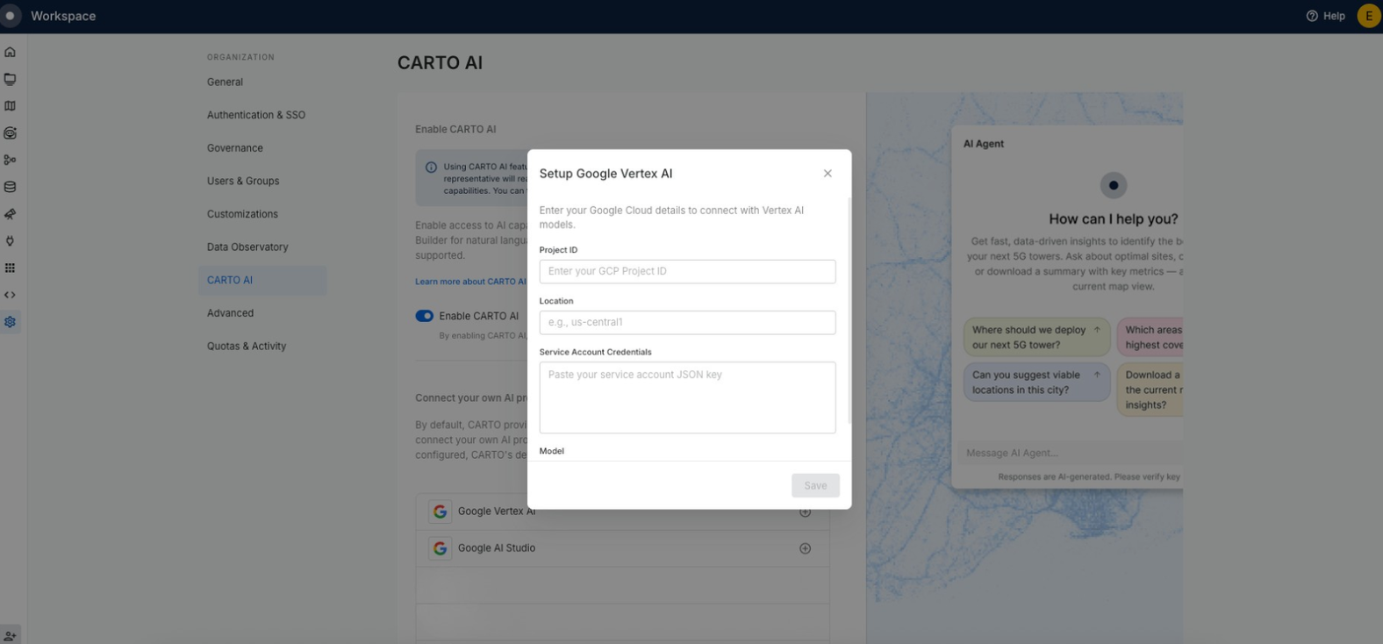Click the info icon in the CARTO AI notice

point(431,167)
